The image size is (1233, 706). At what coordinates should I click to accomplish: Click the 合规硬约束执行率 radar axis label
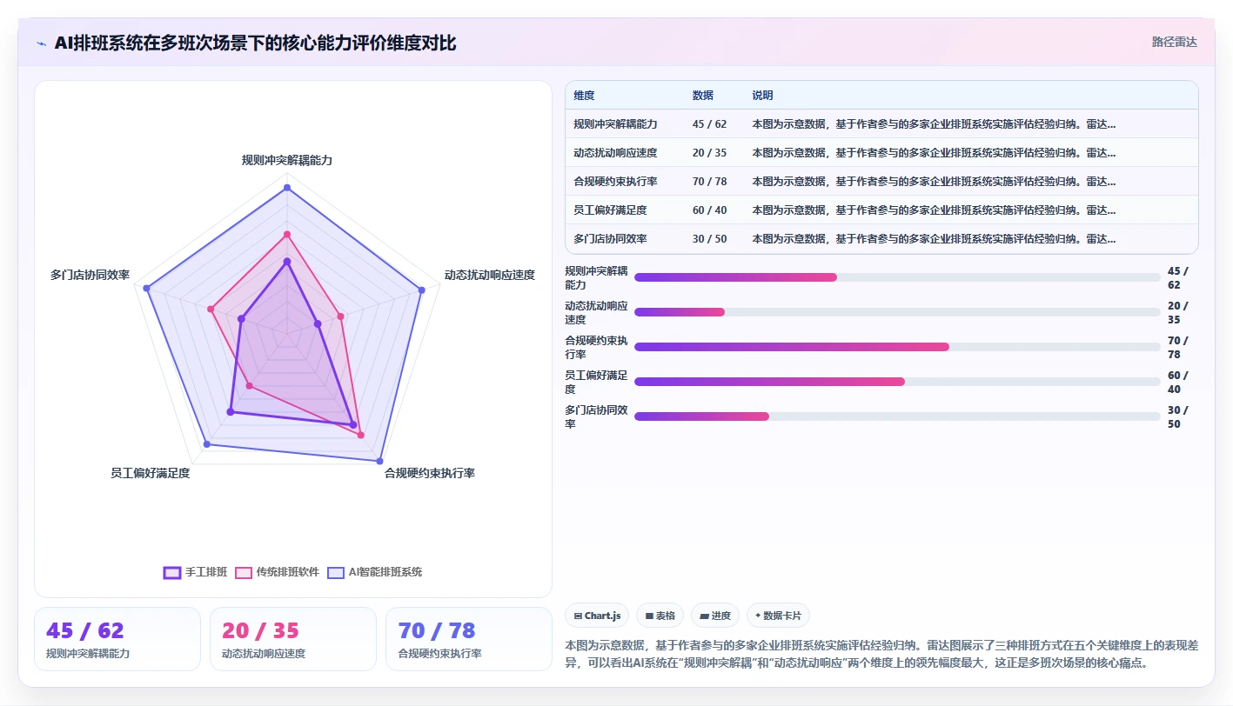click(430, 473)
